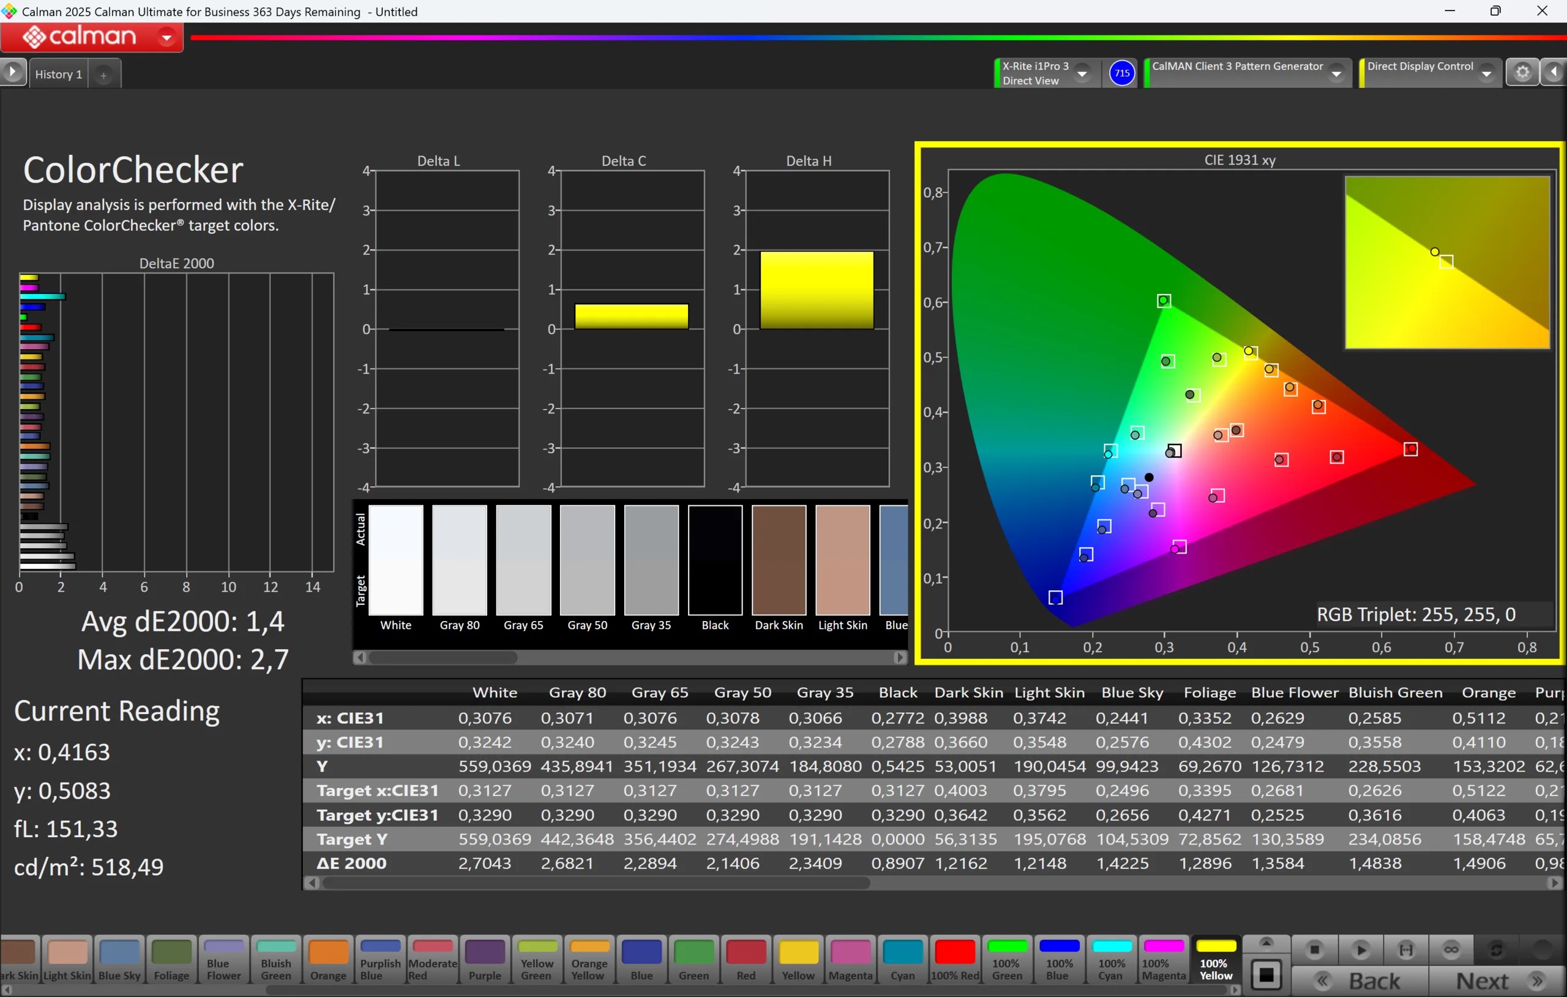
Task: Click the add history tab plus icon
Action: point(103,75)
